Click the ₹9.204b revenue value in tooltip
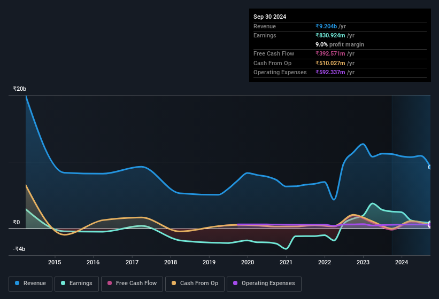439x299 pixels. click(x=326, y=26)
